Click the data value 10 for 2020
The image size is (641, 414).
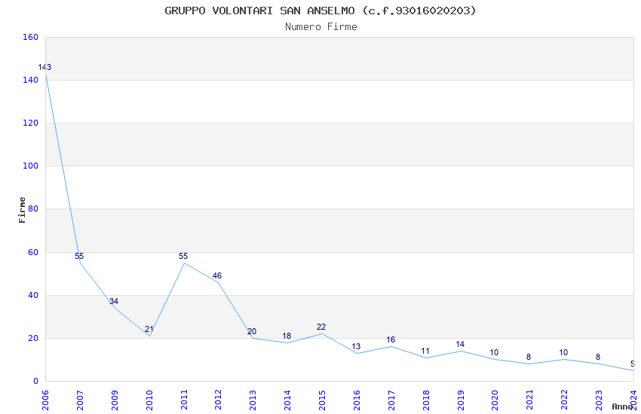pos(494,353)
